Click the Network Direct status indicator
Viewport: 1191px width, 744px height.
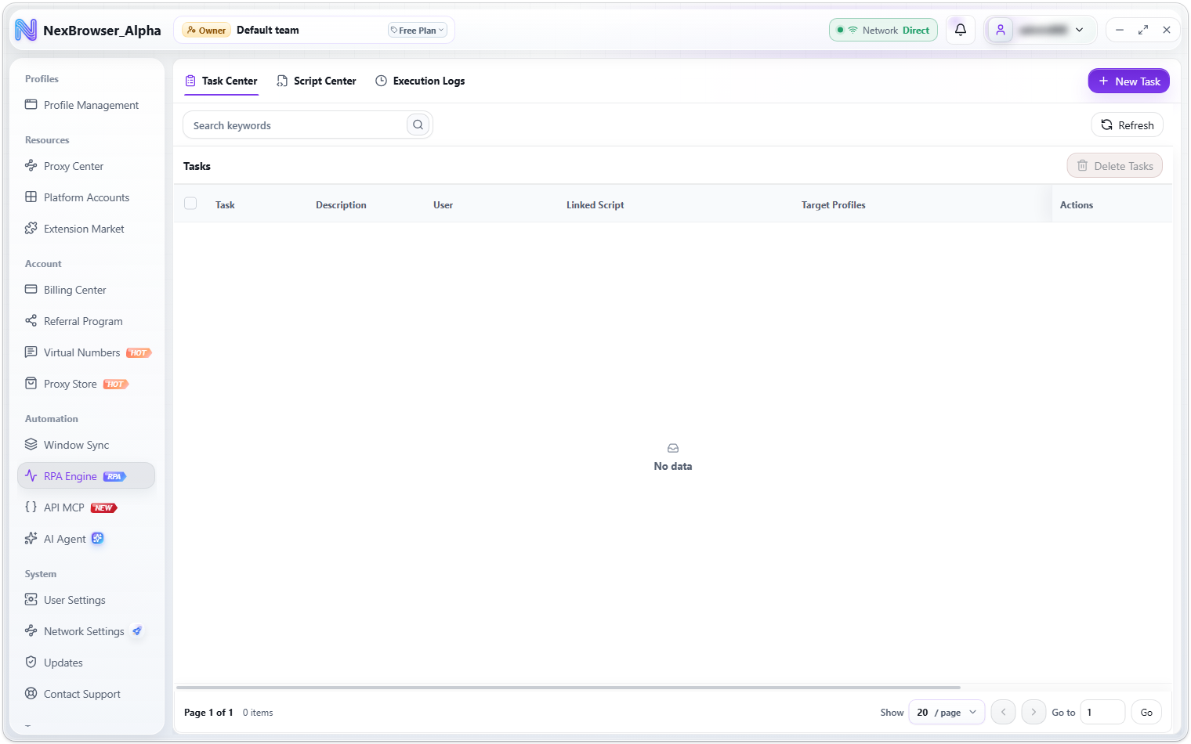coord(883,30)
